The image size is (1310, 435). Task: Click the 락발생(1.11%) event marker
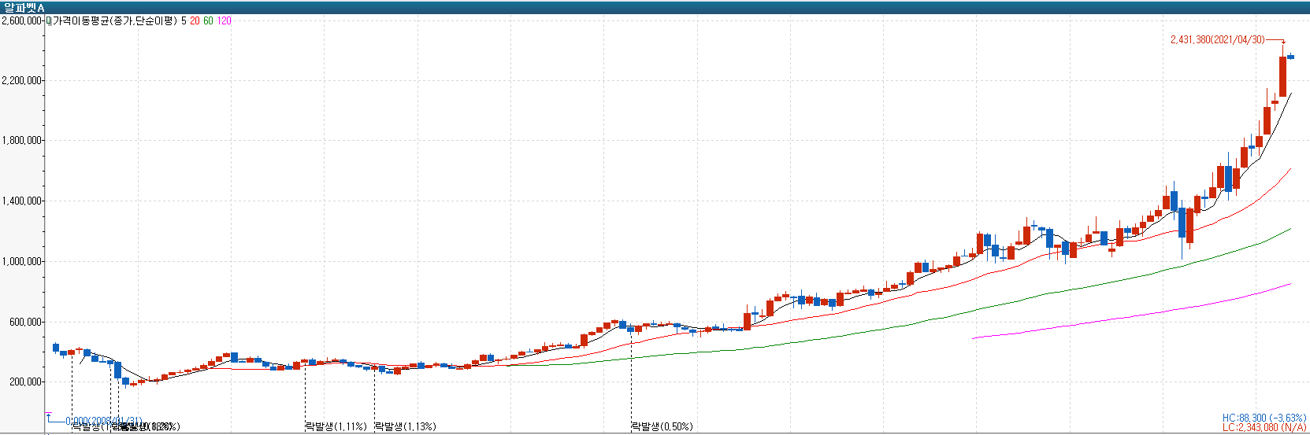[336, 426]
